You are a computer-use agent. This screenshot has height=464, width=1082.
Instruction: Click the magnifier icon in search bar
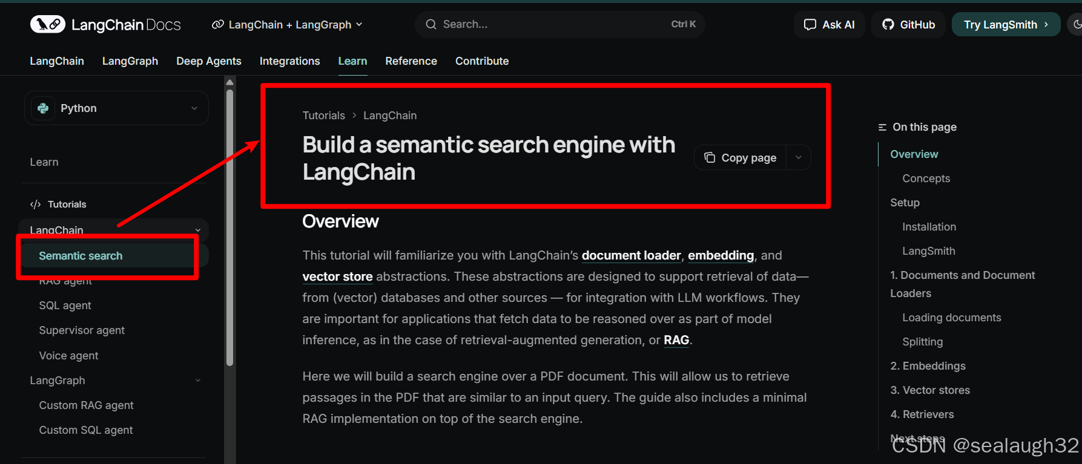click(431, 24)
